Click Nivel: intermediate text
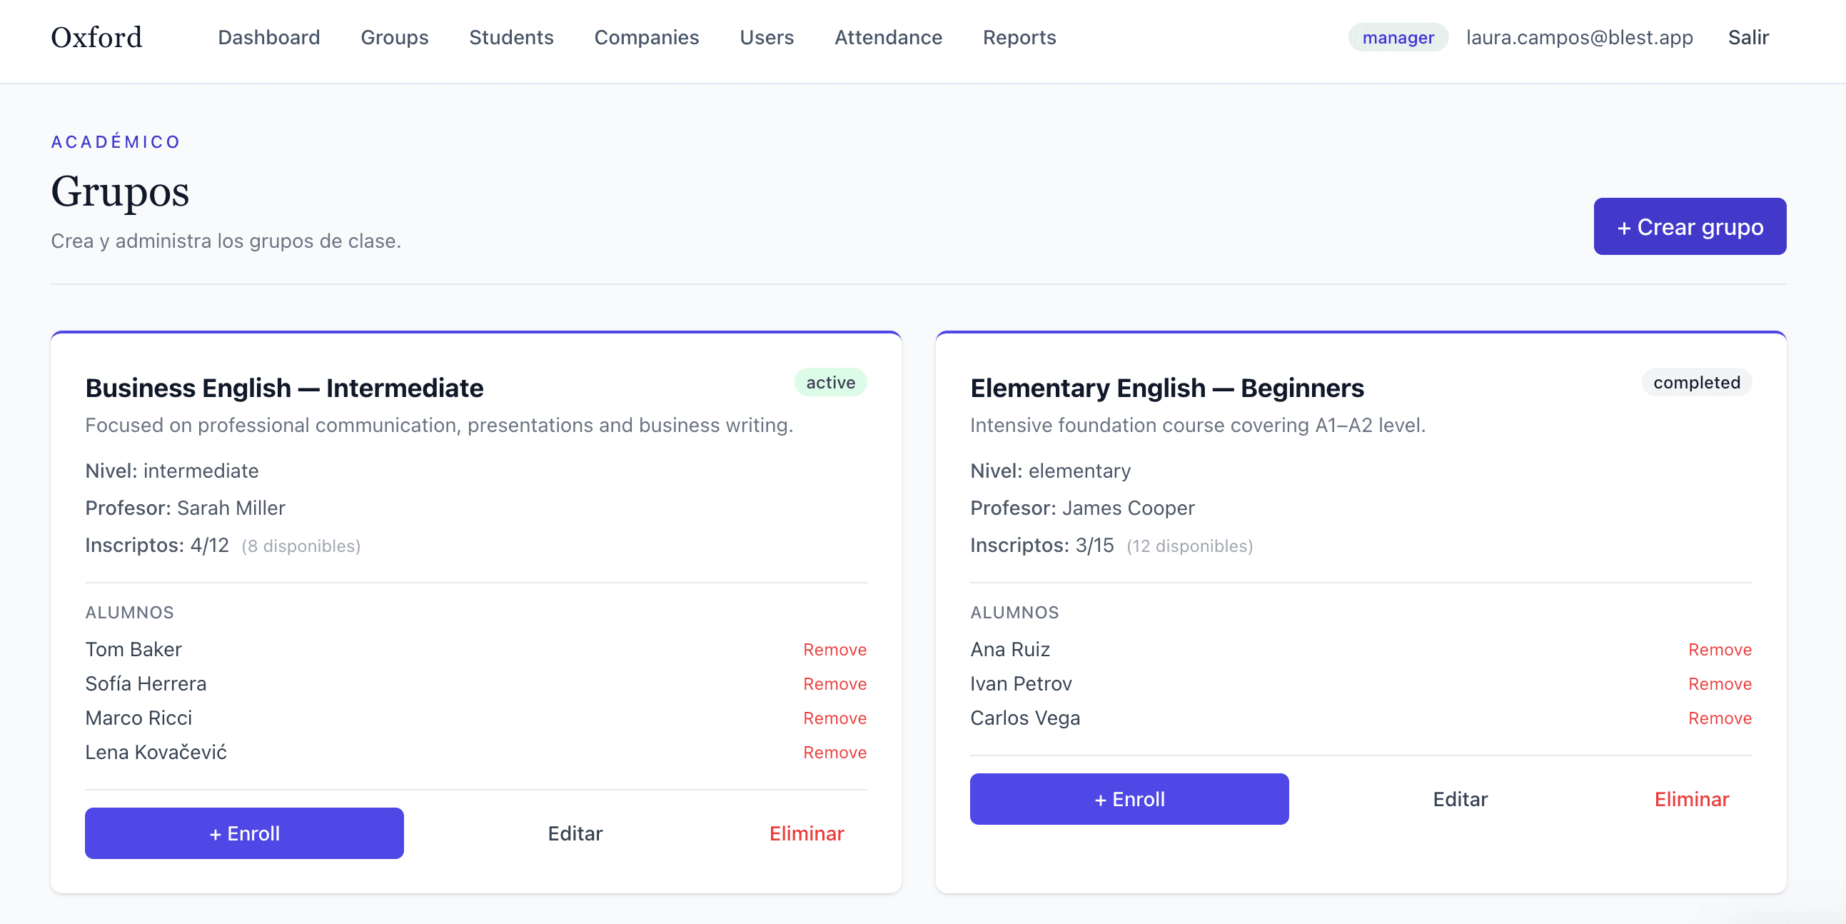 (172, 471)
